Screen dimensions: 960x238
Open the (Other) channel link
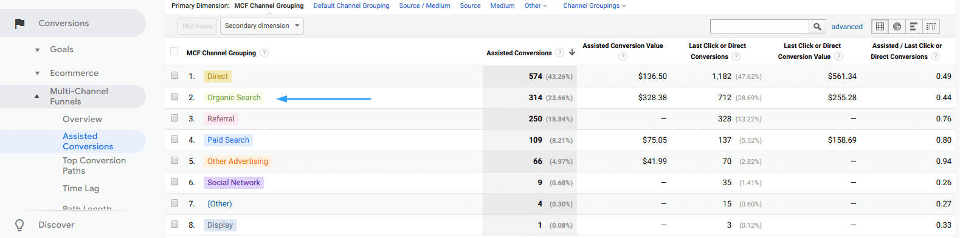tap(219, 204)
